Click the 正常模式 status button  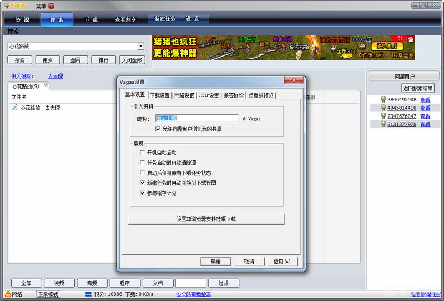(x=48, y=294)
